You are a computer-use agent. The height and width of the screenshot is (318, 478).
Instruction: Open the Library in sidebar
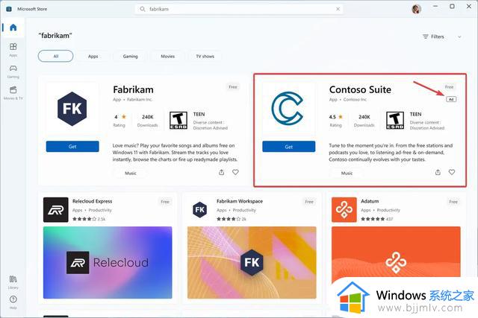[13, 282]
